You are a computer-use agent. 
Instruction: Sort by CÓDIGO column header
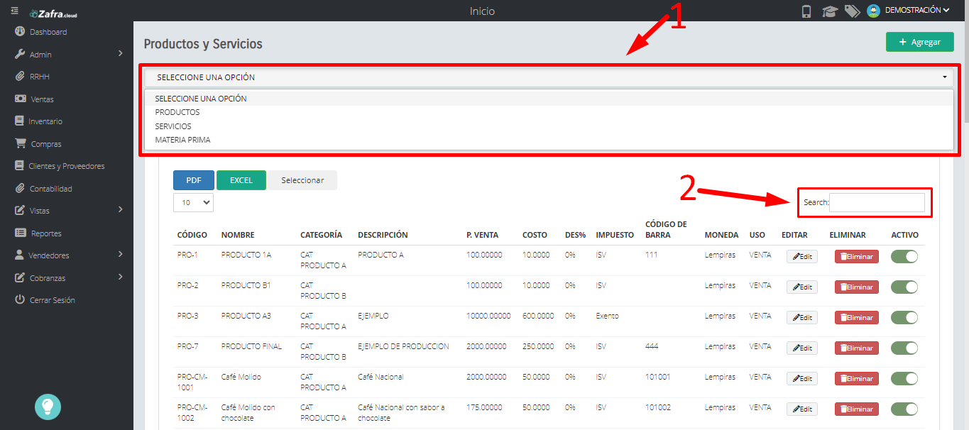(192, 235)
